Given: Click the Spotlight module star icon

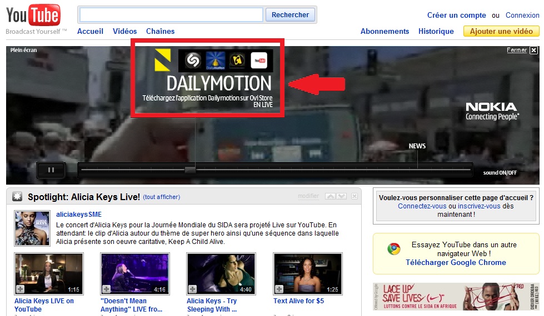Looking at the screenshot, I should (x=17, y=197).
